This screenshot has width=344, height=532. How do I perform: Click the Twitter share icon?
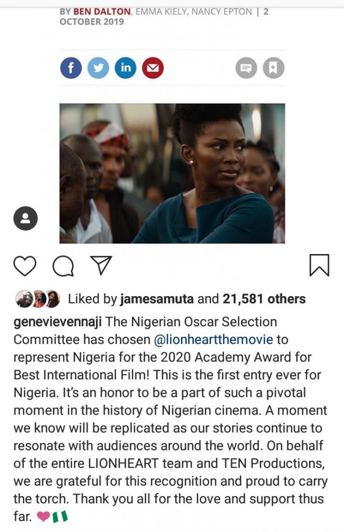click(98, 68)
